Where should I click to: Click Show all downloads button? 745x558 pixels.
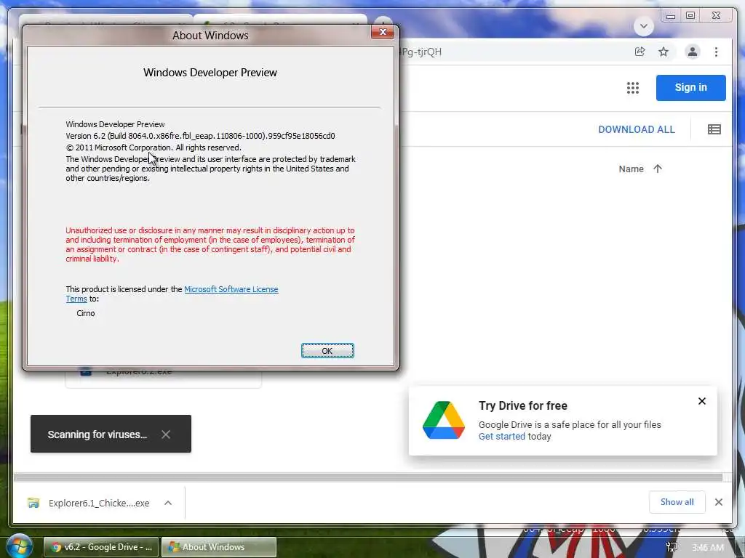[x=677, y=502]
